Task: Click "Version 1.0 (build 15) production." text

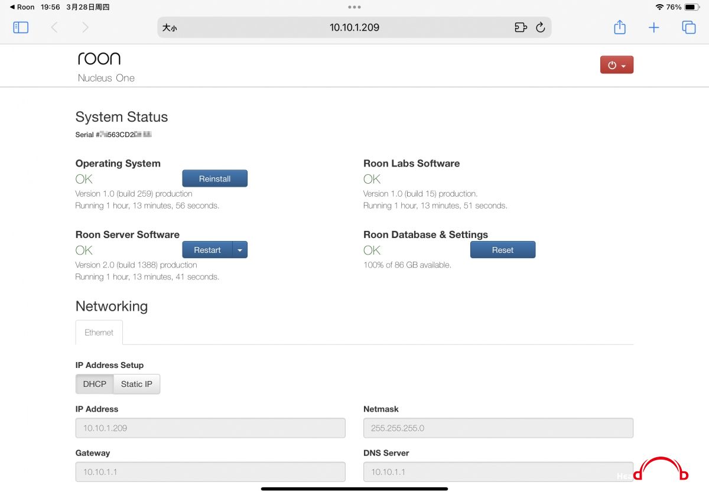Action: pos(420,194)
